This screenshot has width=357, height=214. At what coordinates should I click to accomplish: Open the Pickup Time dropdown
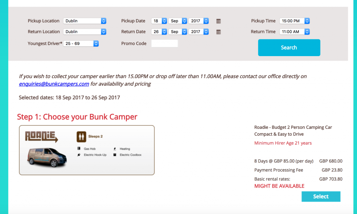click(x=295, y=21)
